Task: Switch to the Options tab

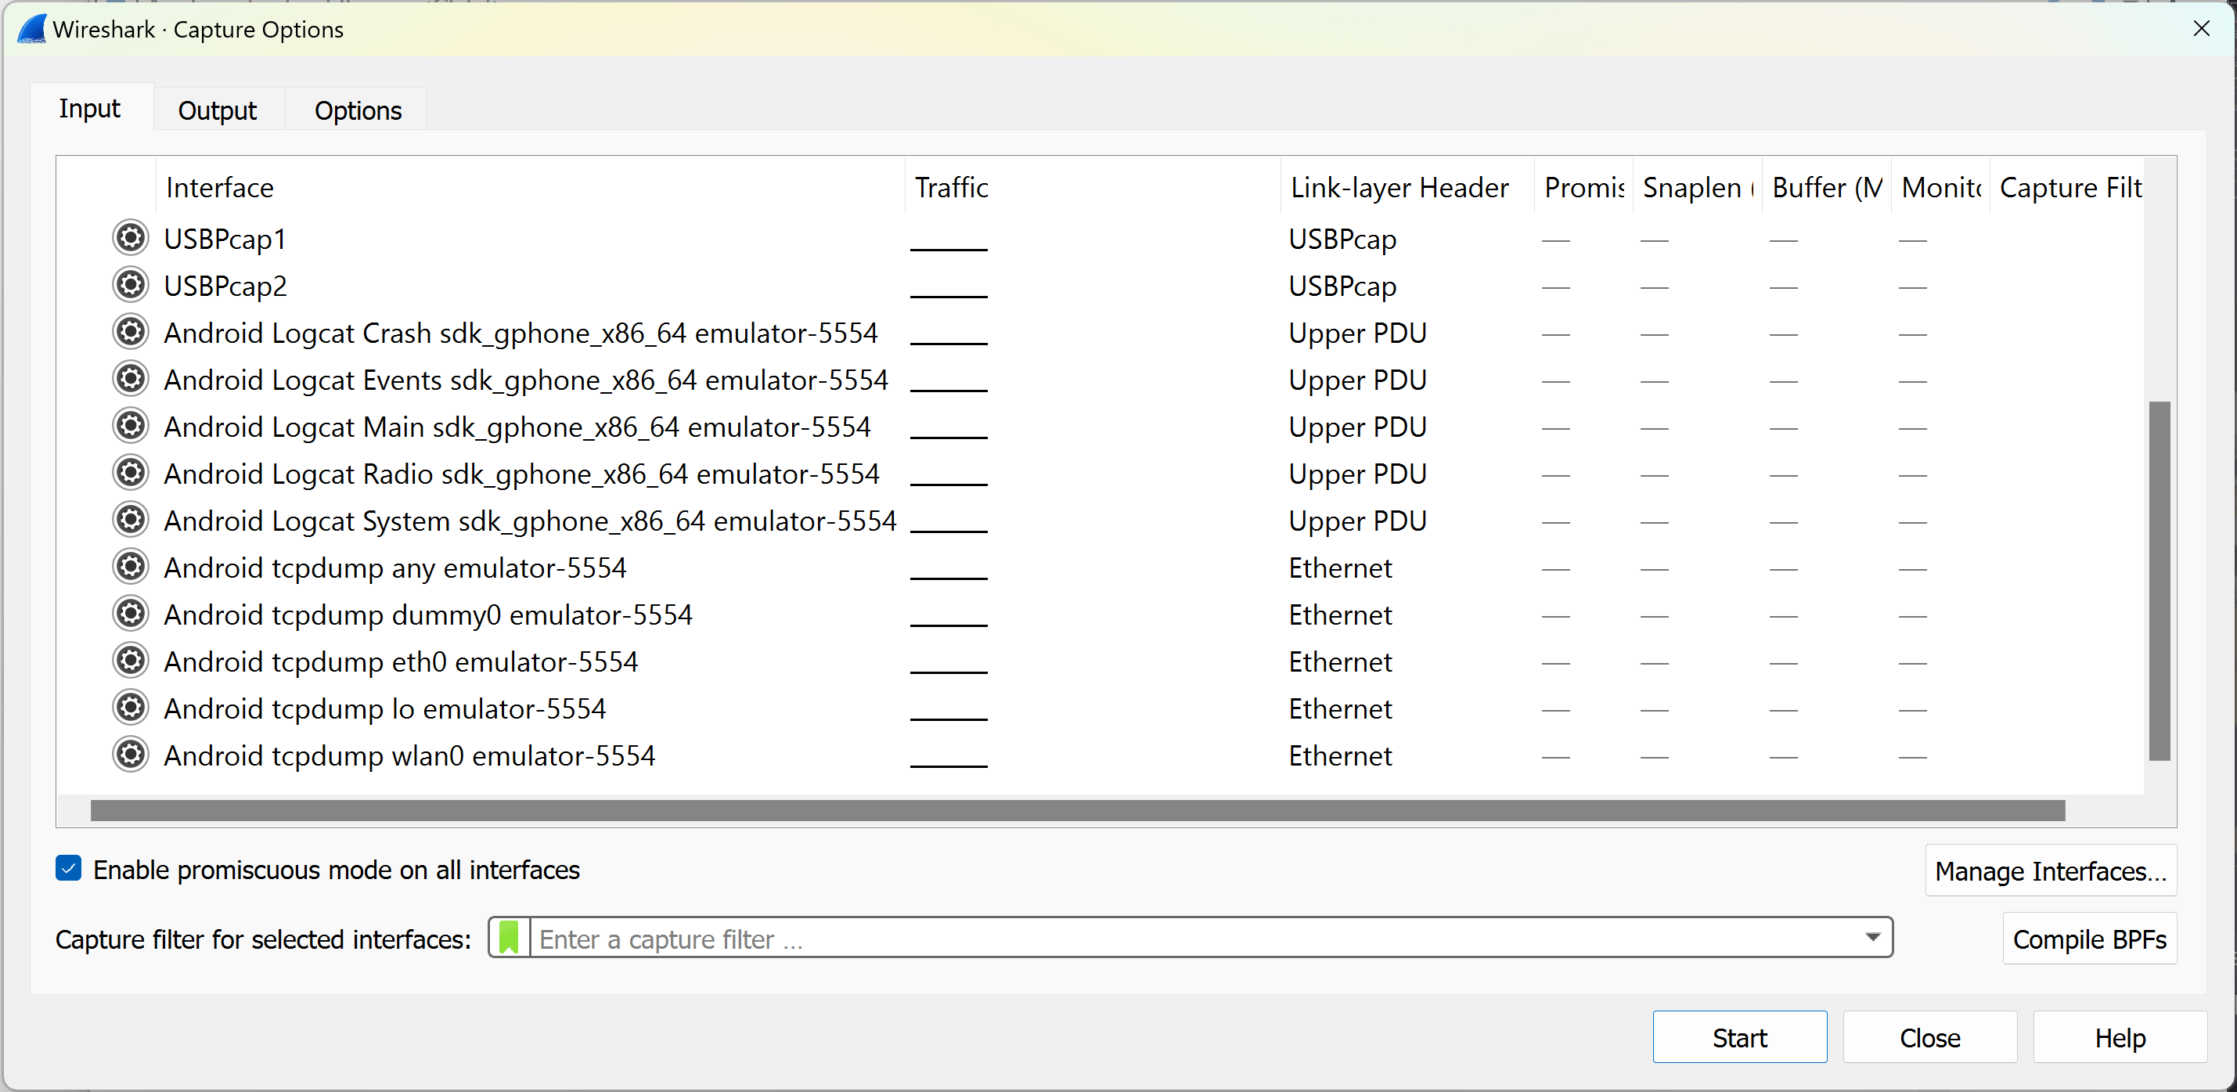Action: point(357,110)
